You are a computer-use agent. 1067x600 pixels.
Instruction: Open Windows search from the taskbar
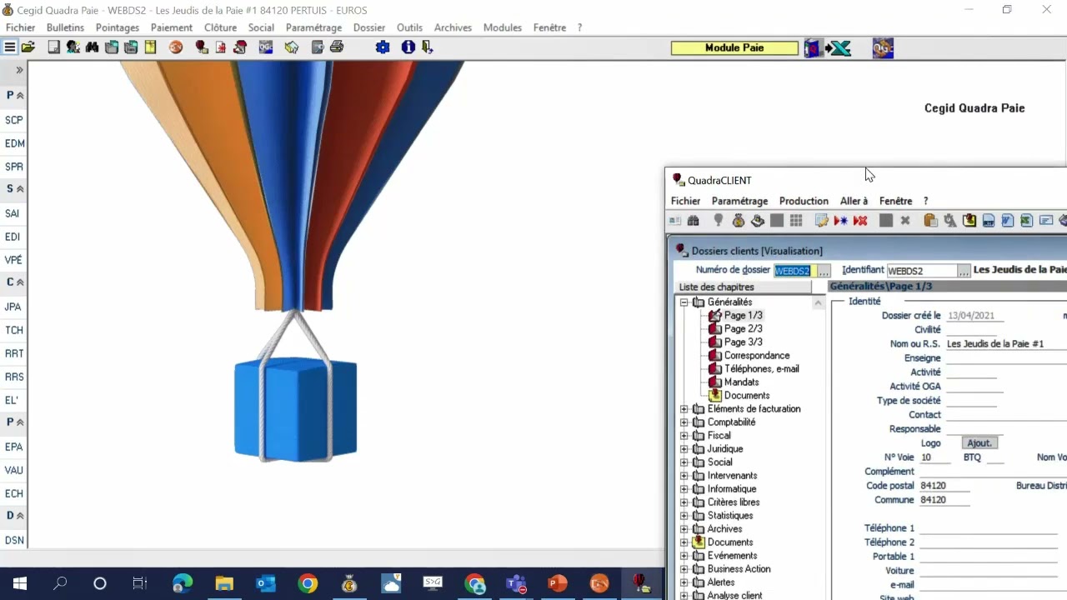click(x=60, y=583)
